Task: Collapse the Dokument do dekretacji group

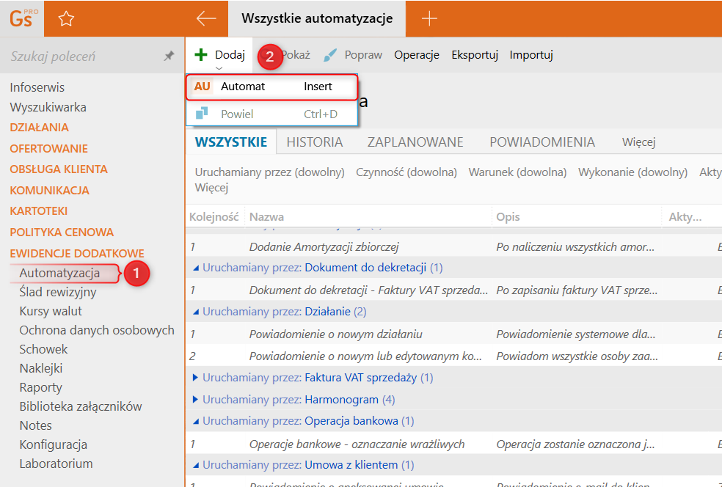Action: pyautogui.click(x=195, y=268)
